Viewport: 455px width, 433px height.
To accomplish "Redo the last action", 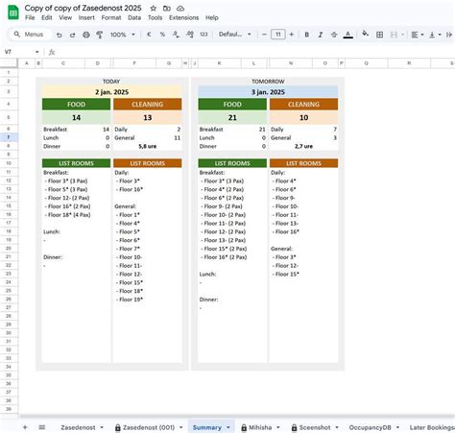I will pos(73,35).
